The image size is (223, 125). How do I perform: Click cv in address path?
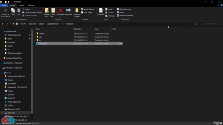pyautogui.click(x=62, y=24)
